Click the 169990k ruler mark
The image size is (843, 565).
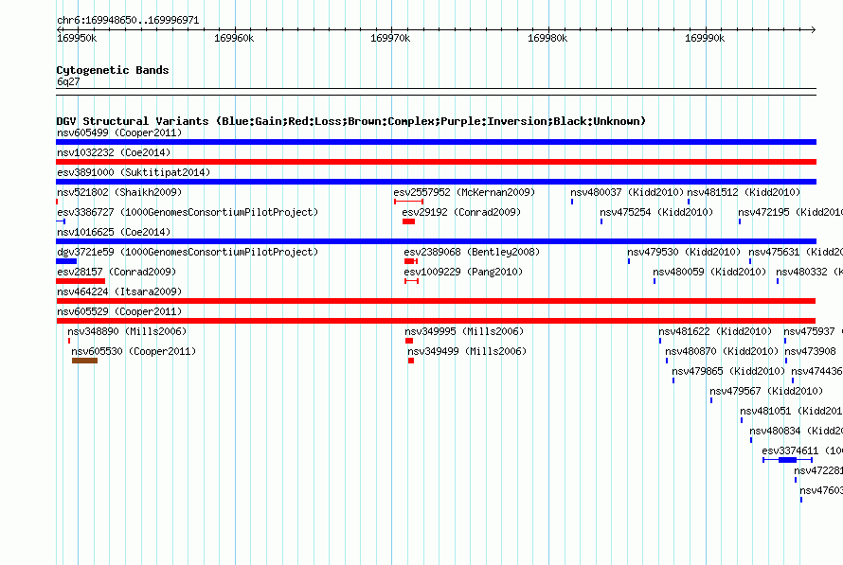705,38
